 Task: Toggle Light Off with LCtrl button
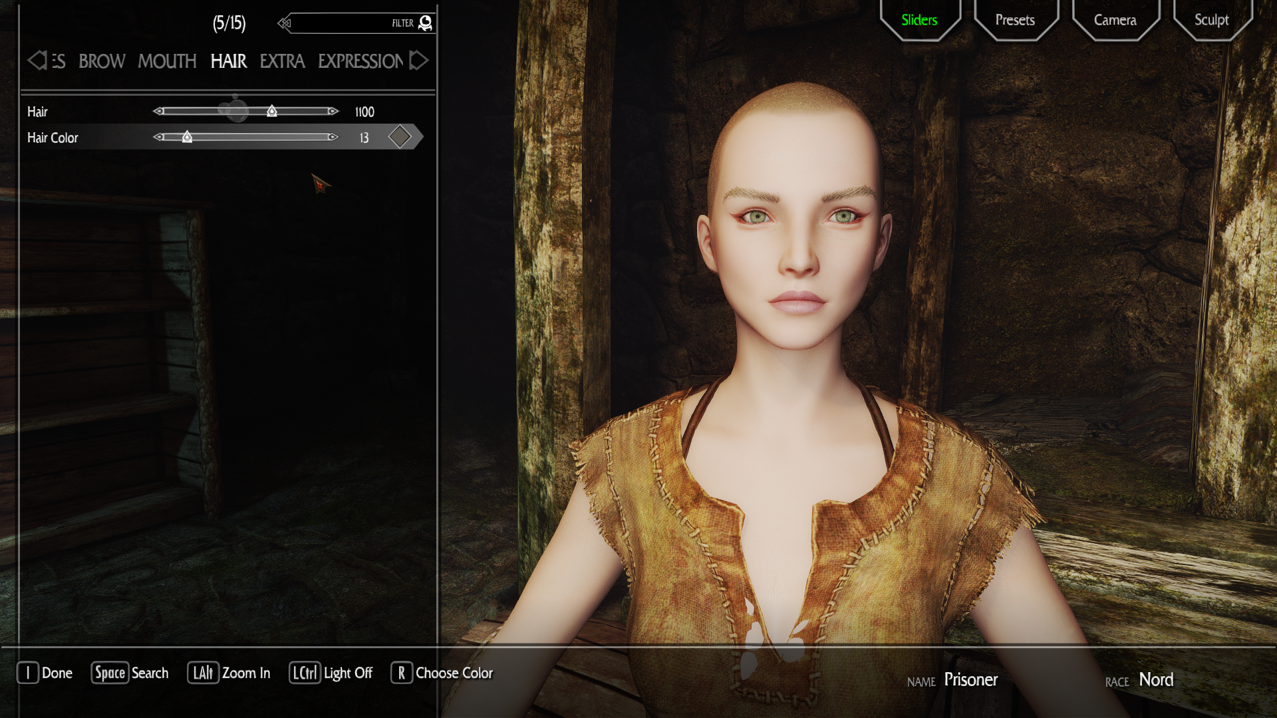331,673
